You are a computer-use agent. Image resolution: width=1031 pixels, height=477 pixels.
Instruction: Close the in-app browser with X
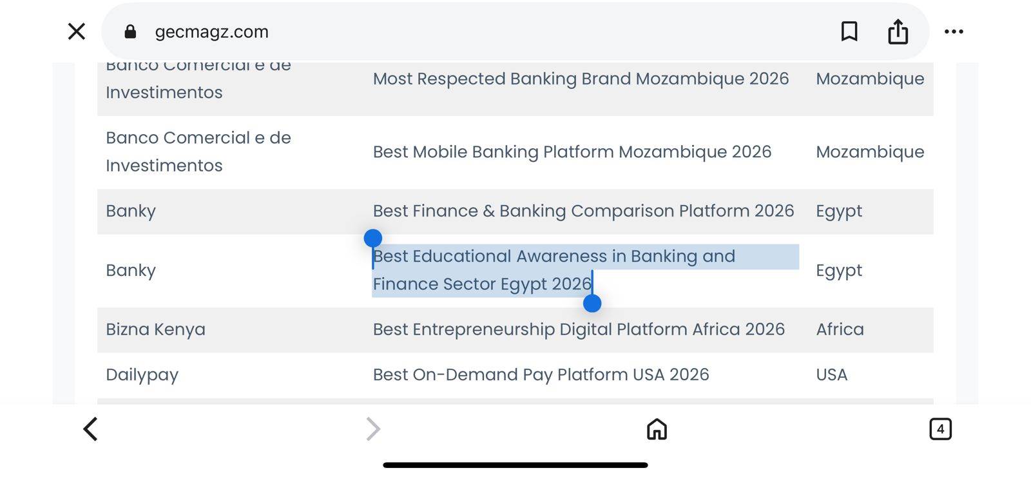(x=77, y=32)
